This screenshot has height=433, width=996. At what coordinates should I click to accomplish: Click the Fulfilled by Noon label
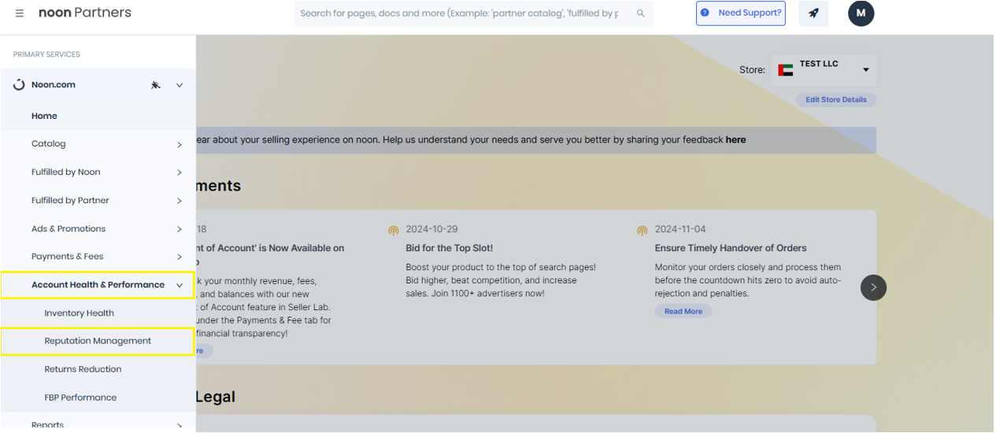(66, 172)
